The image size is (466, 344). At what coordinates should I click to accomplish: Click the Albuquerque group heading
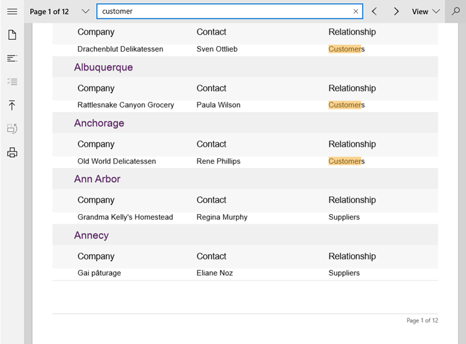[x=103, y=67]
